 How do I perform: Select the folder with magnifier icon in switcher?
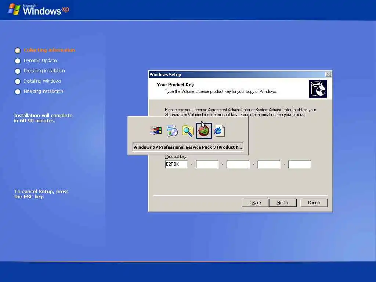(188, 131)
